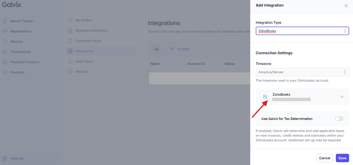
Task: Click the Connection Settings heading
Action: [274, 53]
